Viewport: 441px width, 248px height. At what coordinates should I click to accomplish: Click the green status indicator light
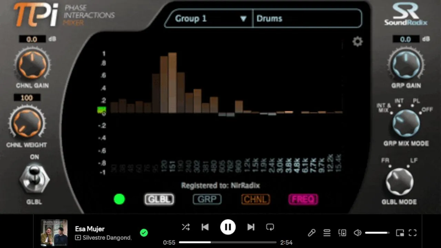tap(119, 199)
